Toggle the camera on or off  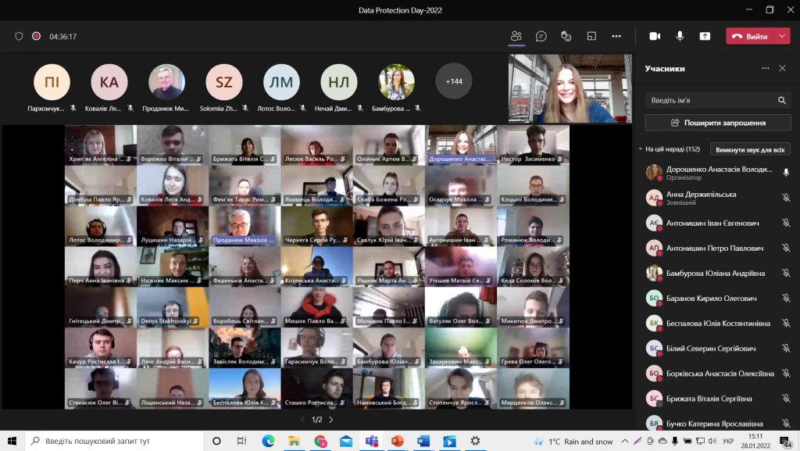(655, 36)
